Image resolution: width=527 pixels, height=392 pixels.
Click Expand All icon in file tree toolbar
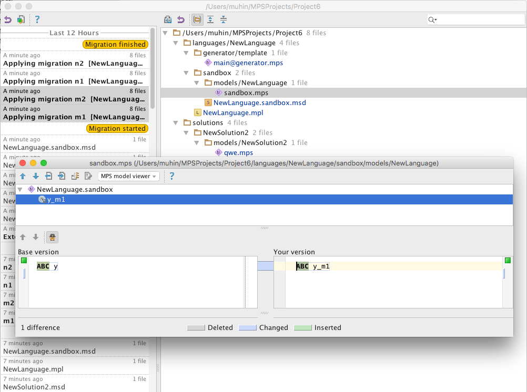click(x=210, y=20)
